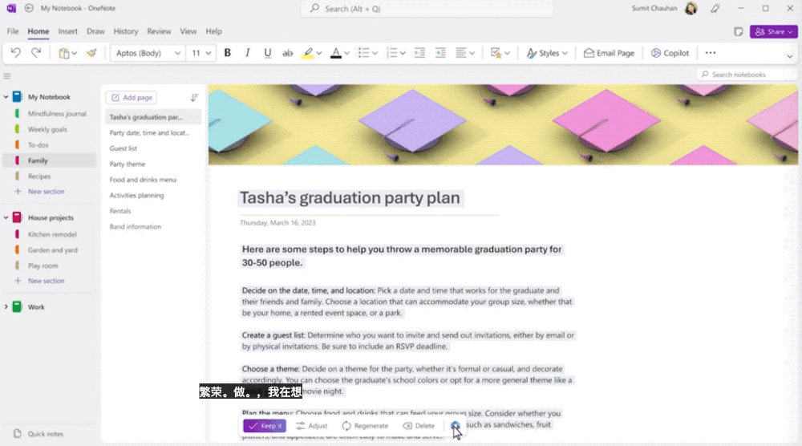Open numbered list style dropdown
The image size is (802, 446).
click(403, 53)
